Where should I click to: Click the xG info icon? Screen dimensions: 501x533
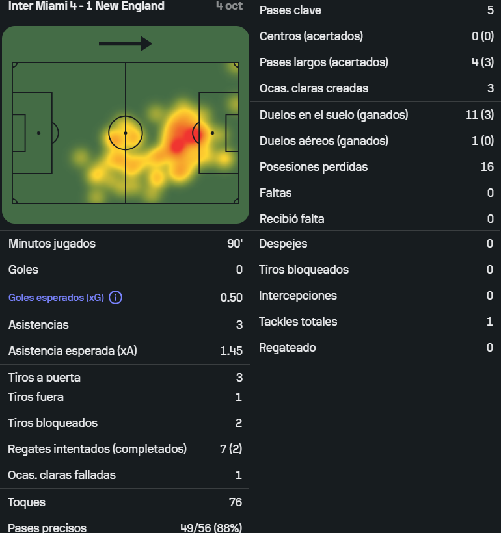[x=115, y=298]
